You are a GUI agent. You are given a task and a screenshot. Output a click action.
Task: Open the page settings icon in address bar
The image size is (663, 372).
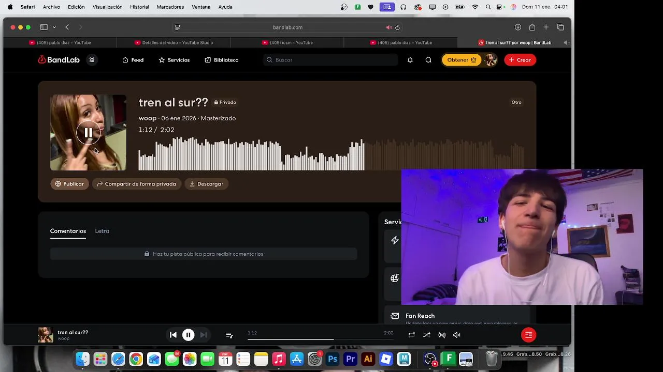coord(177,27)
